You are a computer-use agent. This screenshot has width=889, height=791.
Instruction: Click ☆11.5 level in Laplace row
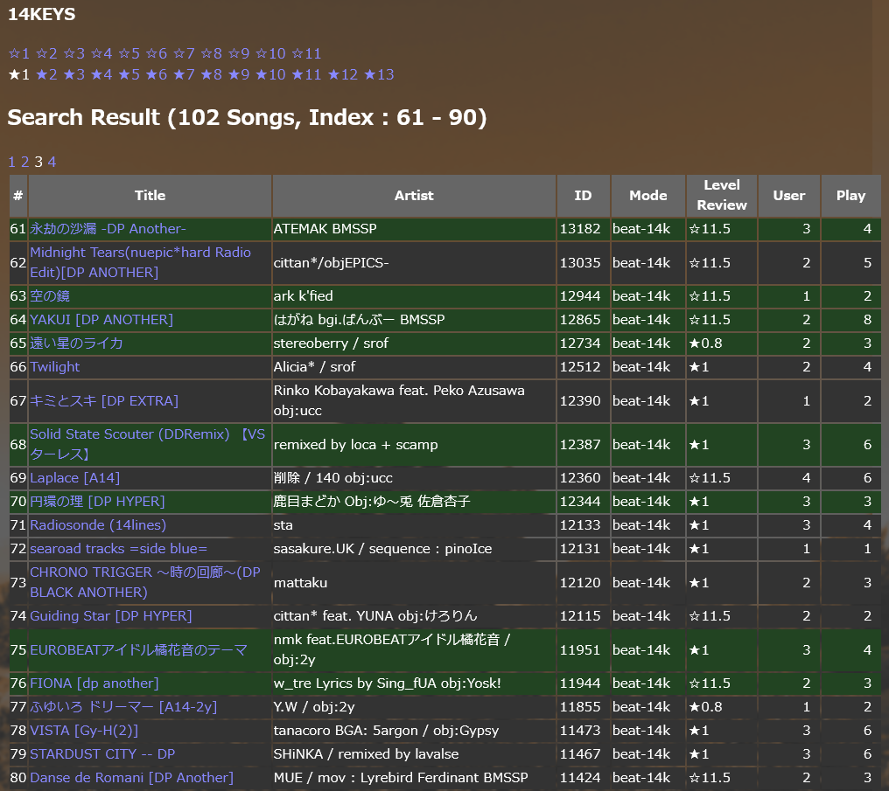tap(710, 478)
